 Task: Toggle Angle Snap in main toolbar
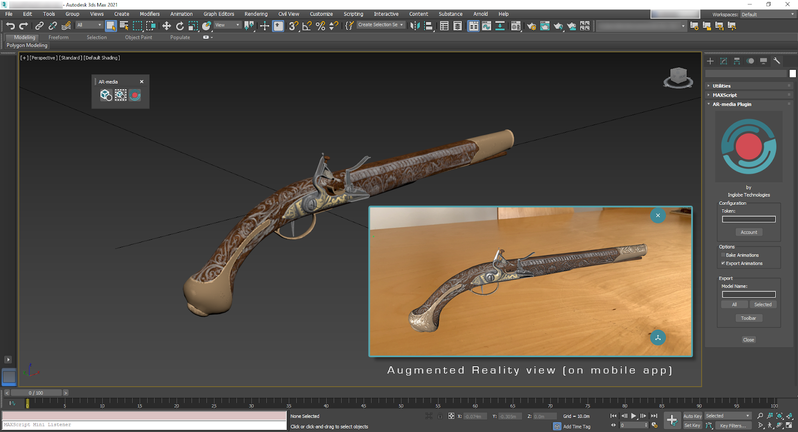point(307,26)
